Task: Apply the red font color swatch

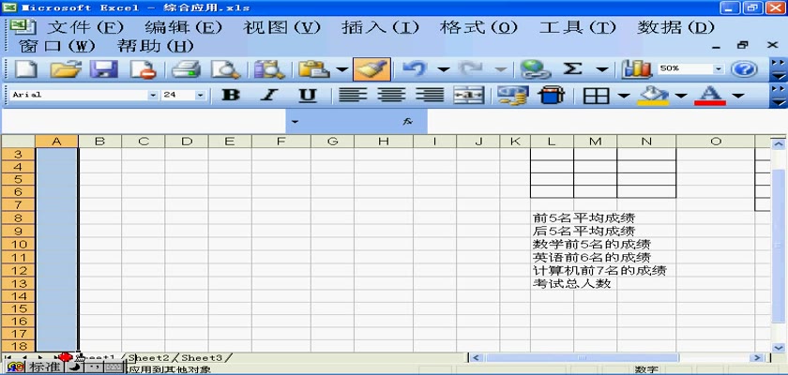Action: pyautogui.click(x=710, y=96)
